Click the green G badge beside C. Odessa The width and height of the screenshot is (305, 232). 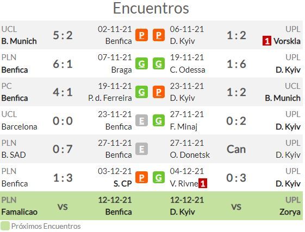tap(159, 63)
